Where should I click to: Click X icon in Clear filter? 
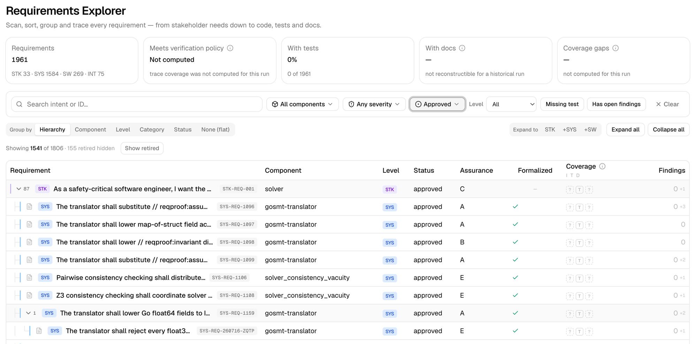click(658, 104)
